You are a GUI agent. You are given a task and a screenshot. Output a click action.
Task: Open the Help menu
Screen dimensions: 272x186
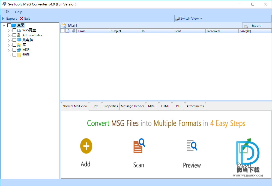[x=19, y=12]
